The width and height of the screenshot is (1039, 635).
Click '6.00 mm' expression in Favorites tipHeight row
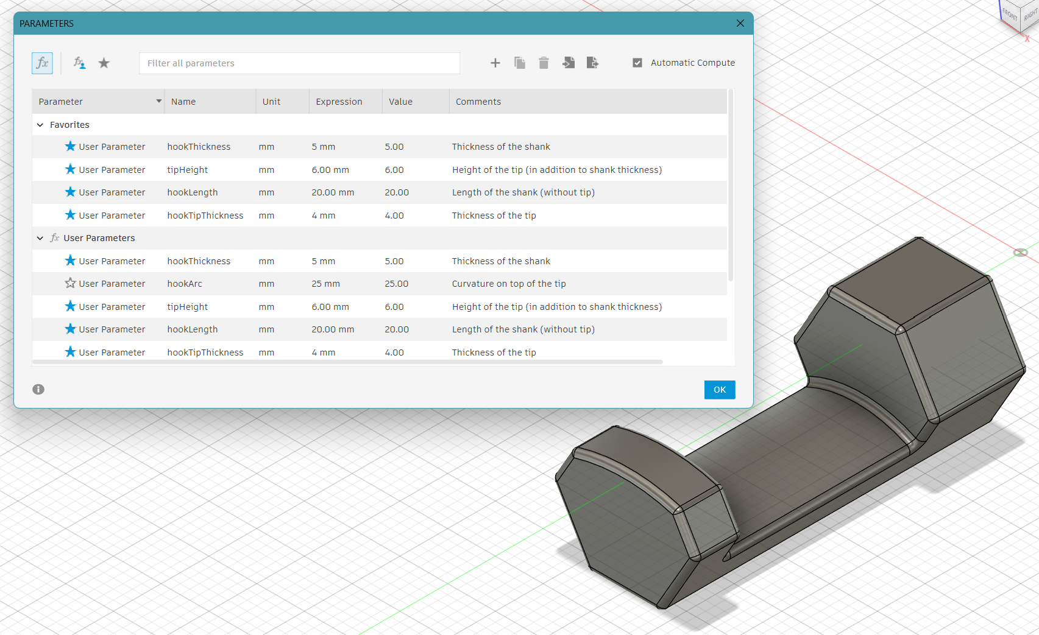pyautogui.click(x=330, y=170)
